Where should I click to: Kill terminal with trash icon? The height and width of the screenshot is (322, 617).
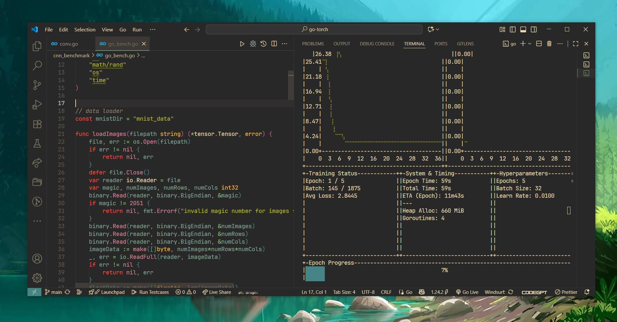pyautogui.click(x=549, y=44)
